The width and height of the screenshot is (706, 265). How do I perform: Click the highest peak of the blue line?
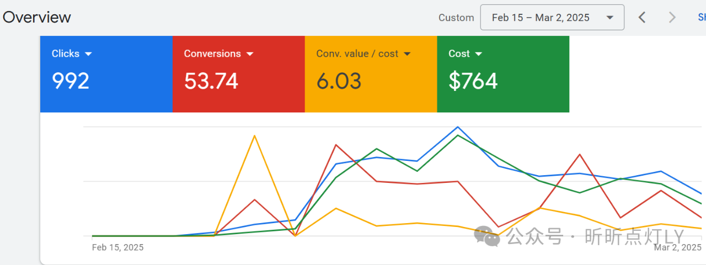[x=457, y=127]
